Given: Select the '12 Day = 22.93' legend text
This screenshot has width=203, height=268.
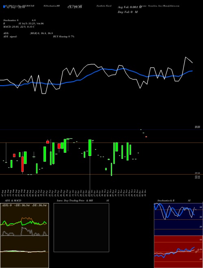Looking at the screenshot, I should [x=15, y=7].
